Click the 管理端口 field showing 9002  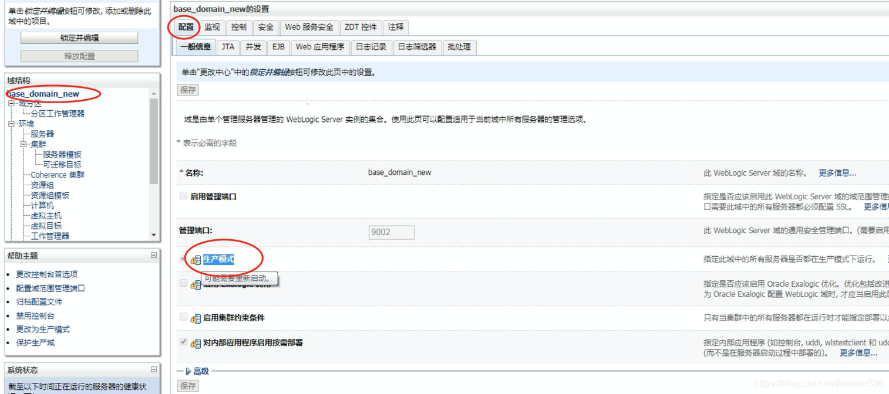[x=392, y=232]
